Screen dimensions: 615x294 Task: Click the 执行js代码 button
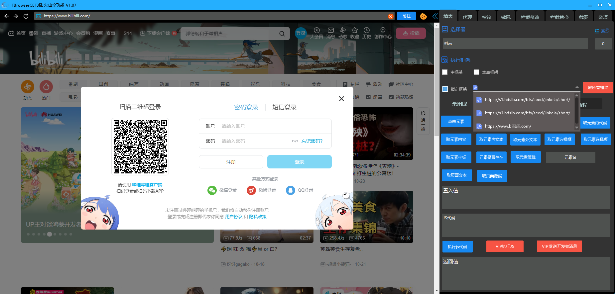point(457,246)
